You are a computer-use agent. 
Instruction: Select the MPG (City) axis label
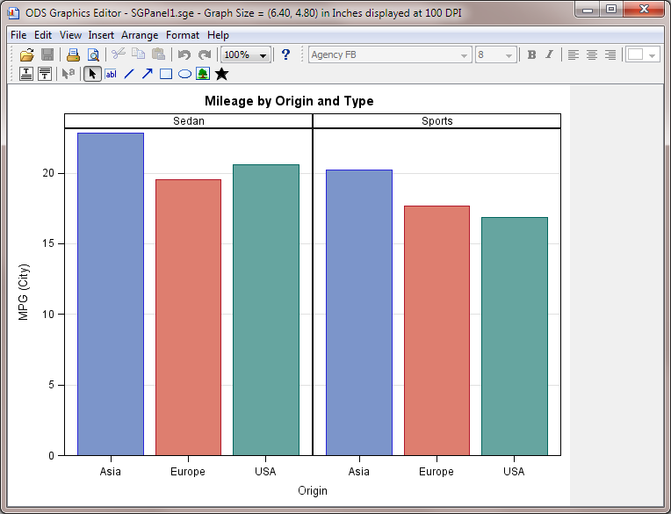24,292
